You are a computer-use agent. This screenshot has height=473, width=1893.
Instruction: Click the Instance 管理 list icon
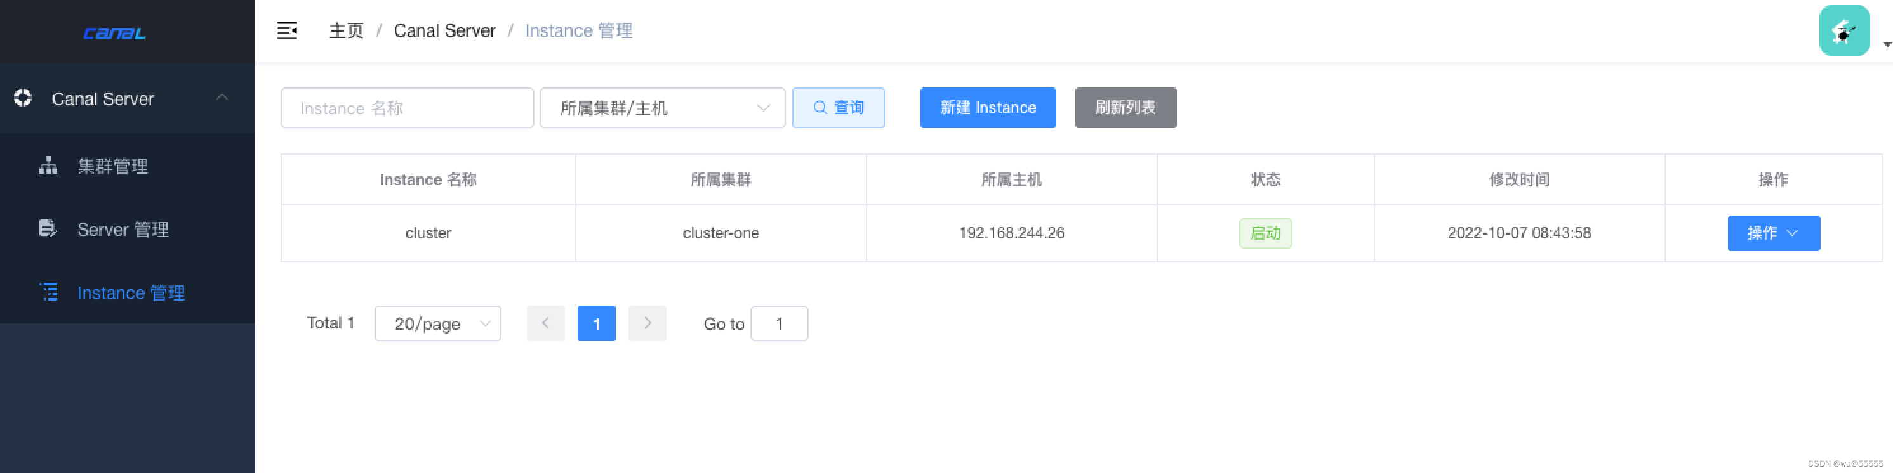[48, 292]
